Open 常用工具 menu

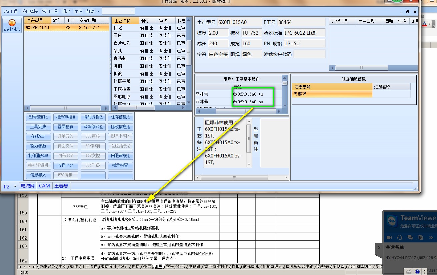click(50, 11)
